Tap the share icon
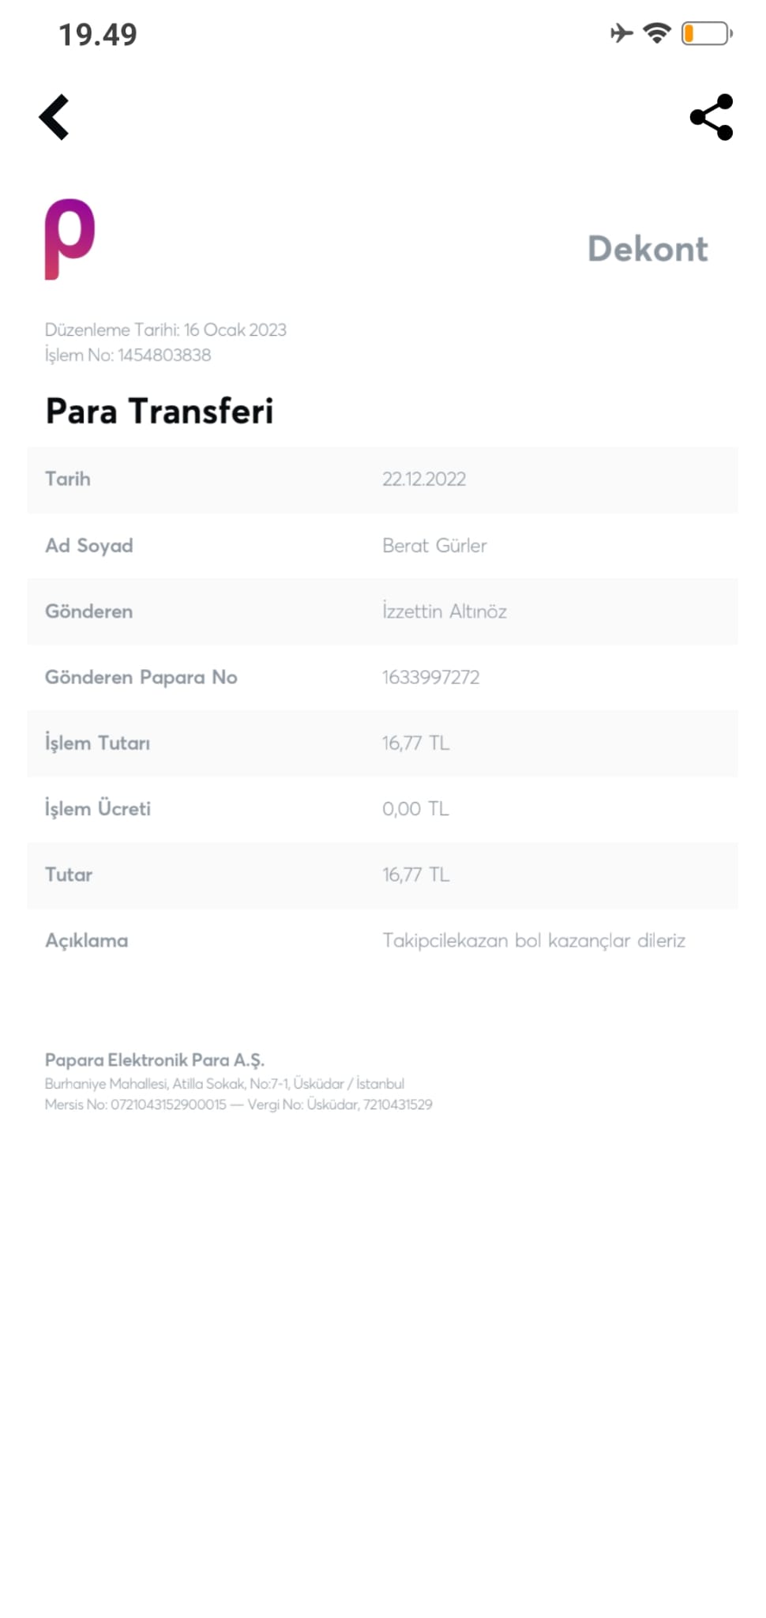The height and width of the screenshot is (1618, 766). [x=712, y=118]
